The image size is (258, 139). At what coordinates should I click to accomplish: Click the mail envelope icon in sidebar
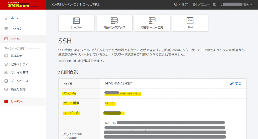6,39
